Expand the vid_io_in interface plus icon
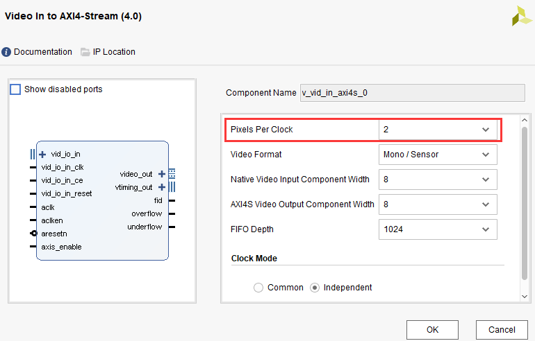The width and height of the screenshot is (535, 341). [x=42, y=154]
